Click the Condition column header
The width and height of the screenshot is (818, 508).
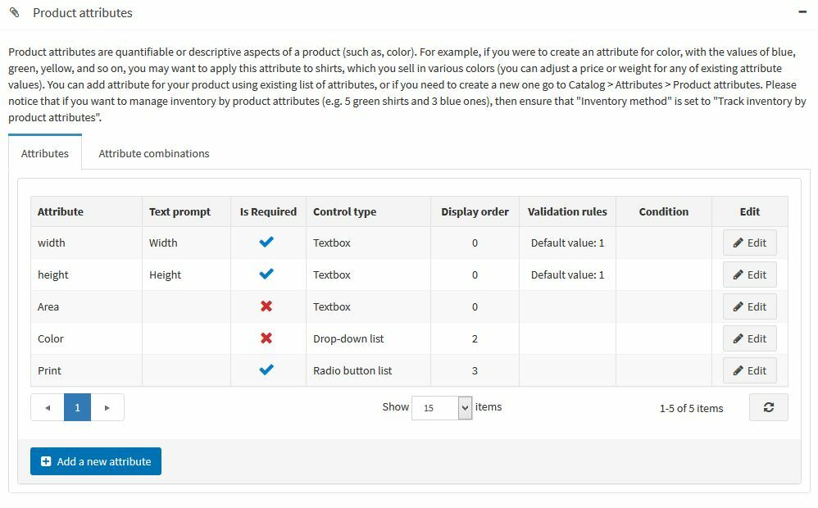point(664,211)
